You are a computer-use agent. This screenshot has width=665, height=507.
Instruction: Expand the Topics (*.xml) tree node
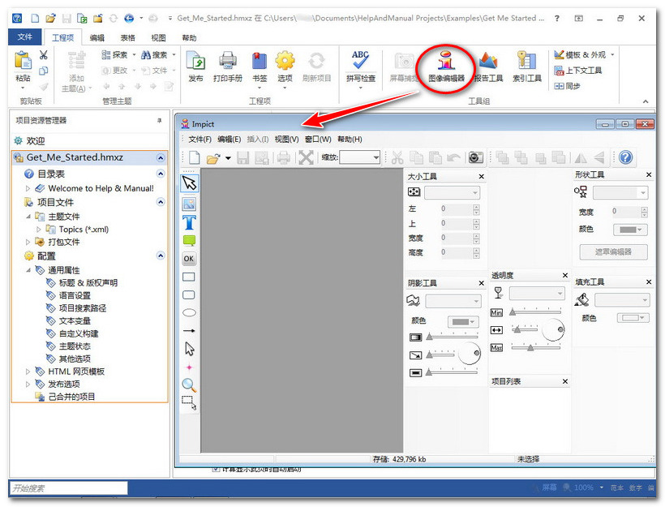point(40,230)
